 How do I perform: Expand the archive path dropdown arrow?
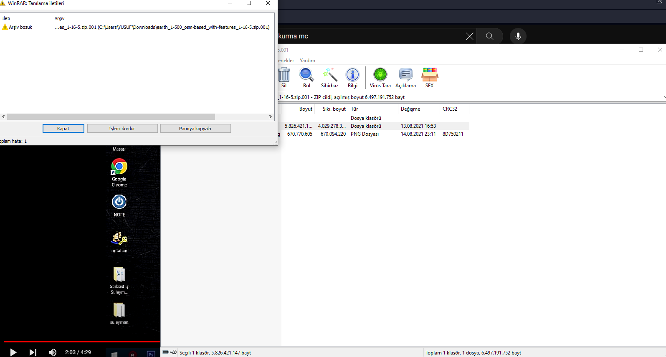point(664,97)
